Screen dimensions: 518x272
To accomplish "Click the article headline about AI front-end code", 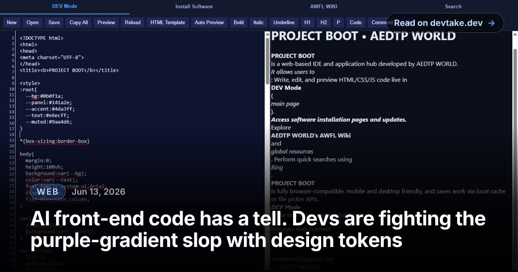I will point(258,230).
